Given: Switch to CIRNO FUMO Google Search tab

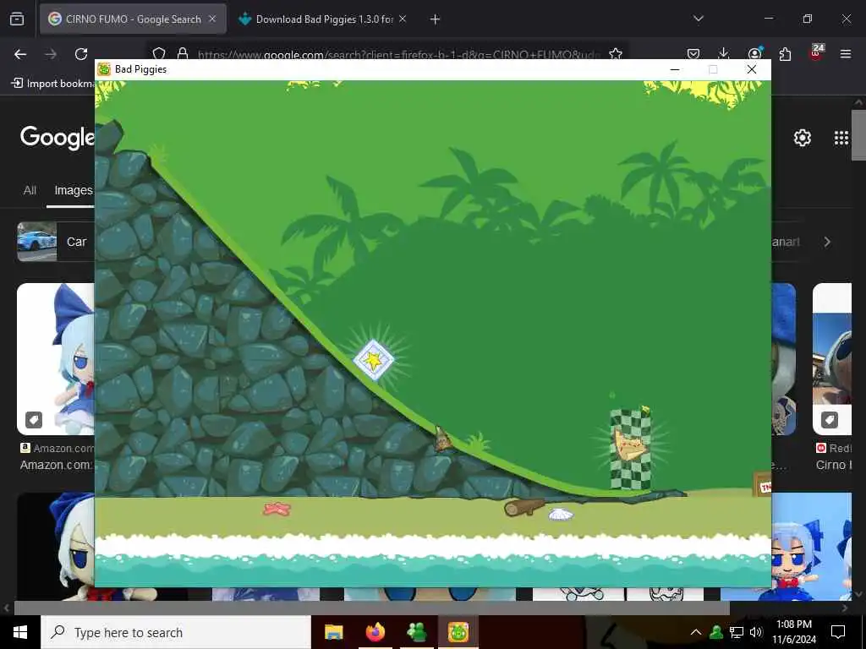Looking at the screenshot, I should pyautogui.click(x=133, y=19).
